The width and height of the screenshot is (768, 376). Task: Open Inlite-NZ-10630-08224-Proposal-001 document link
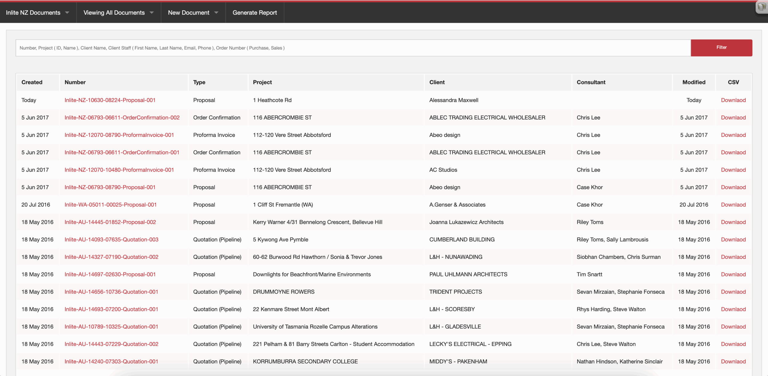(x=110, y=100)
